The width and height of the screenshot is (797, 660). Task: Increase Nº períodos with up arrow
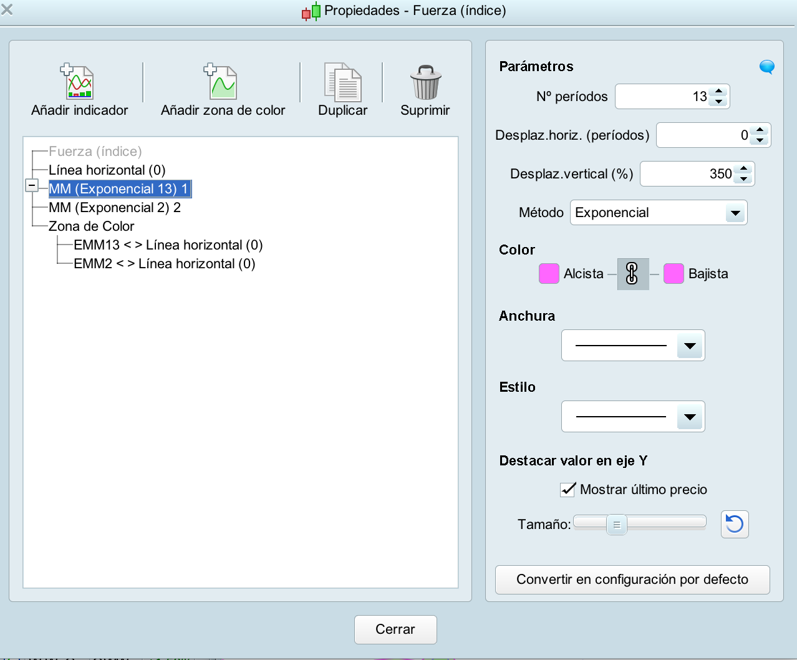(x=719, y=92)
